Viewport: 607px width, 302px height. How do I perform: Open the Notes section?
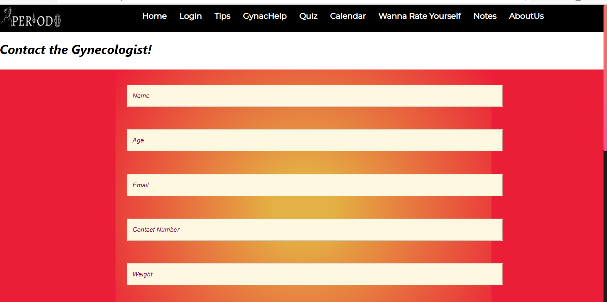click(x=485, y=16)
